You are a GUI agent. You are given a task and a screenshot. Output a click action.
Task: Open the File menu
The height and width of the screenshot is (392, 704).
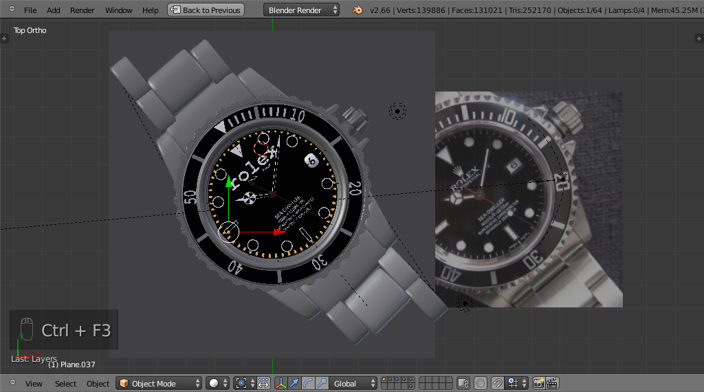pyautogui.click(x=30, y=10)
